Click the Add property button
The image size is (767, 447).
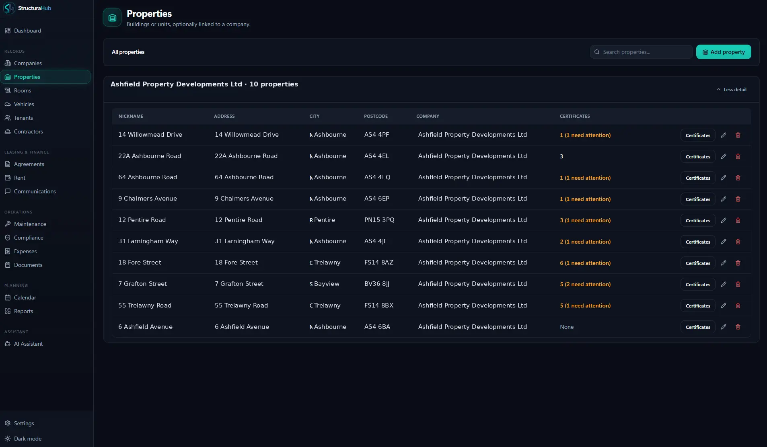point(724,52)
